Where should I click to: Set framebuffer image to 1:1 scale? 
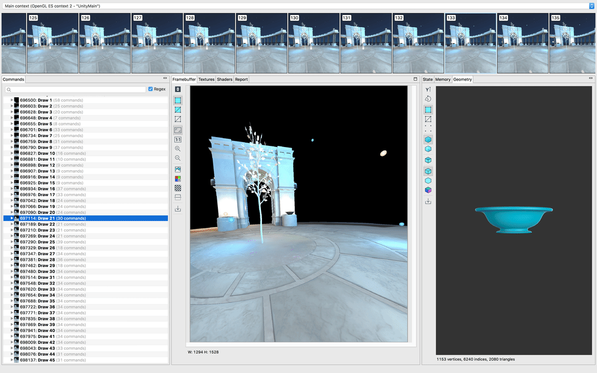pyautogui.click(x=178, y=140)
